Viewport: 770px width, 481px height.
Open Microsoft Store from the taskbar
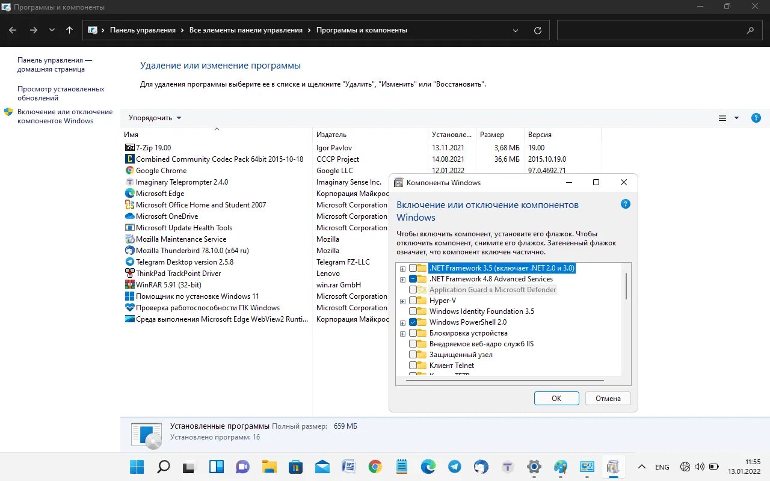pos(296,467)
